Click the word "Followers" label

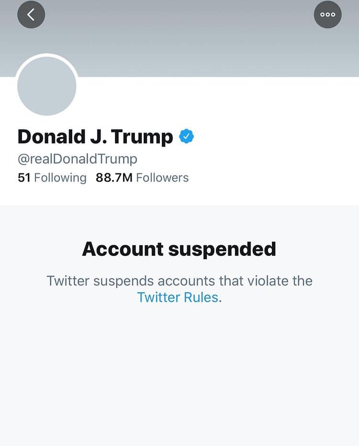[162, 178]
